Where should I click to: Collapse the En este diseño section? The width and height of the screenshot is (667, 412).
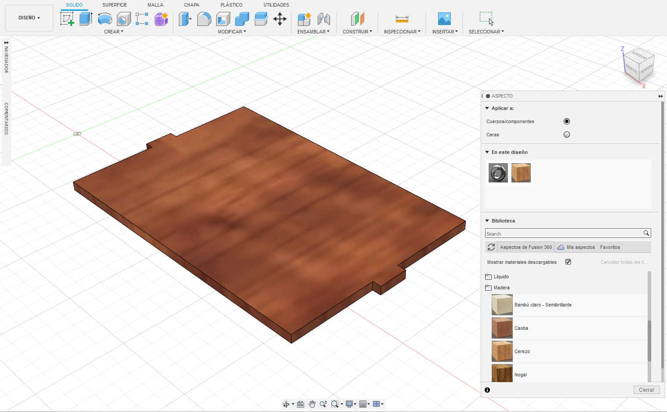tap(487, 152)
